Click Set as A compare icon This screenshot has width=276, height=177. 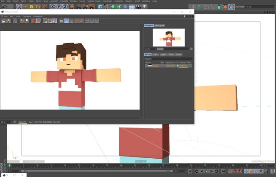(x=77, y=21)
